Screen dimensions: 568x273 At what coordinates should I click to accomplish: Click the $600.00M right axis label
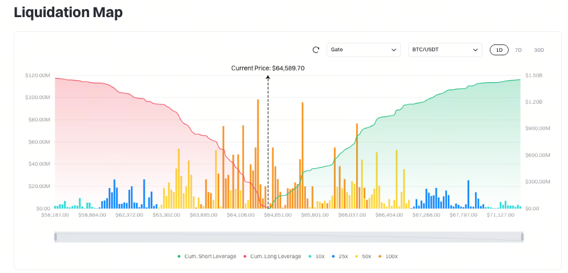pyautogui.click(x=538, y=156)
